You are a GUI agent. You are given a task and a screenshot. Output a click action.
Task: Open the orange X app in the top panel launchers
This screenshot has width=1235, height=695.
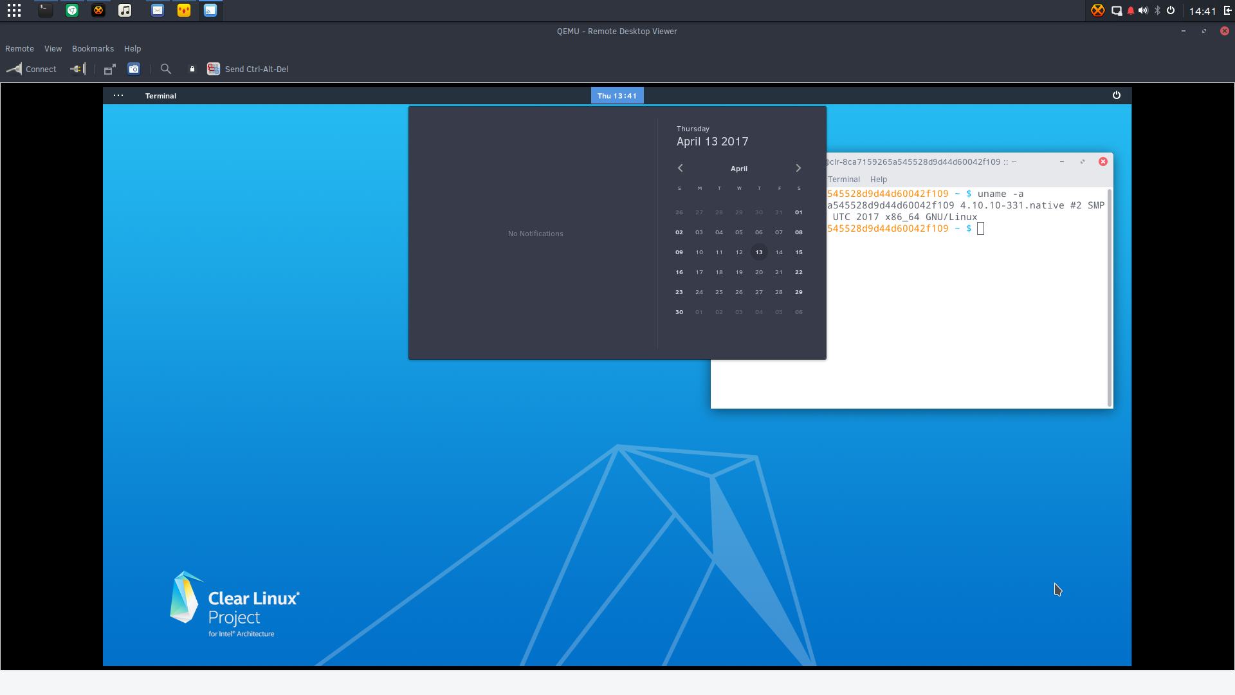pos(98,10)
